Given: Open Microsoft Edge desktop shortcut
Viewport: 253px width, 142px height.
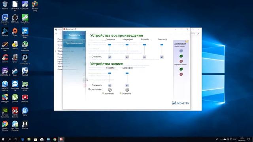Looking at the screenshot, I should (25, 33).
